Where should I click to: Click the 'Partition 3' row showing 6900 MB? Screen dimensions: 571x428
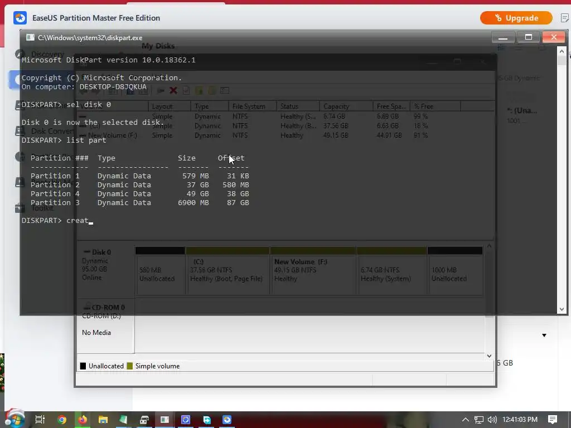pyautogui.click(x=140, y=203)
